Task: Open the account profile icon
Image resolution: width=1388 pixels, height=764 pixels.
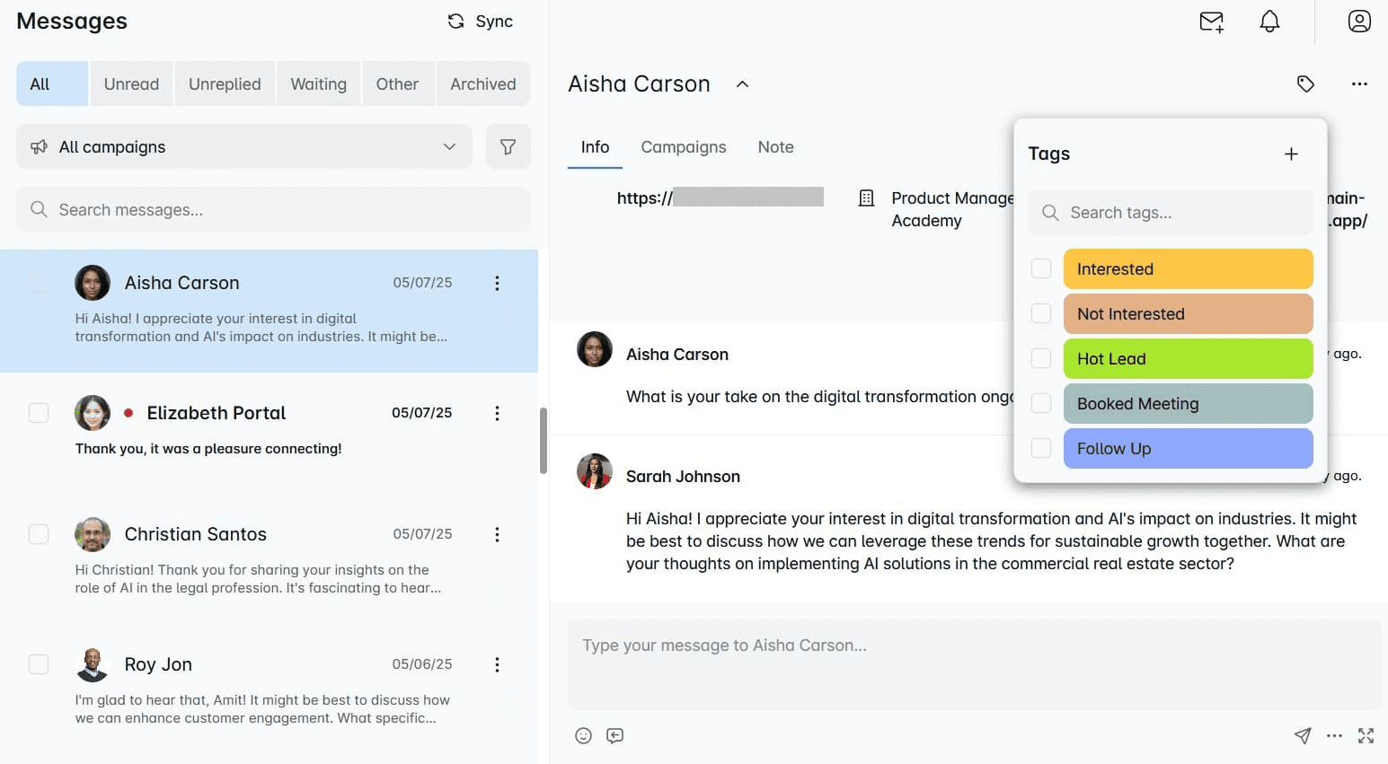Action: [x=1359, y=21]
